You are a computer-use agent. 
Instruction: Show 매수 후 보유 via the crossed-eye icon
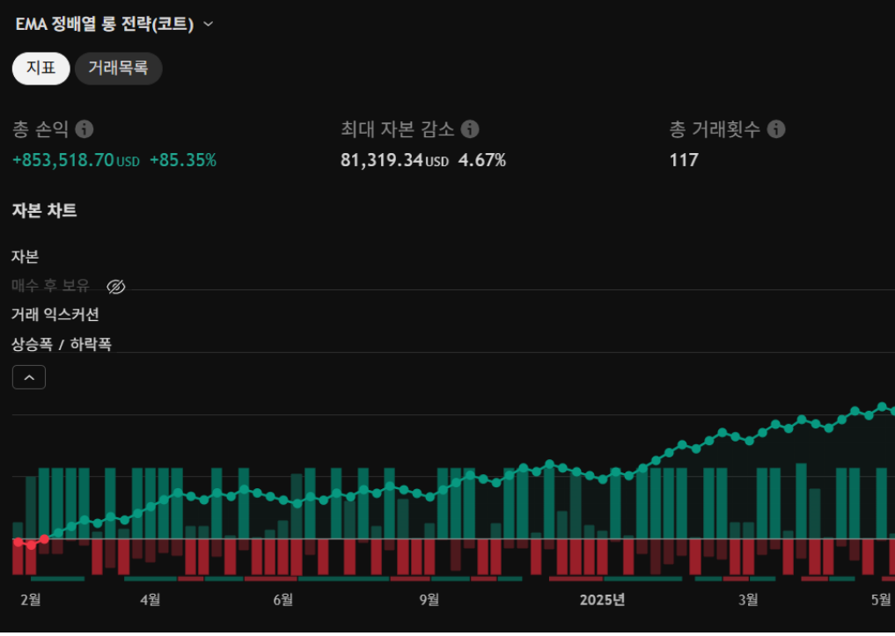coord(116,286)
